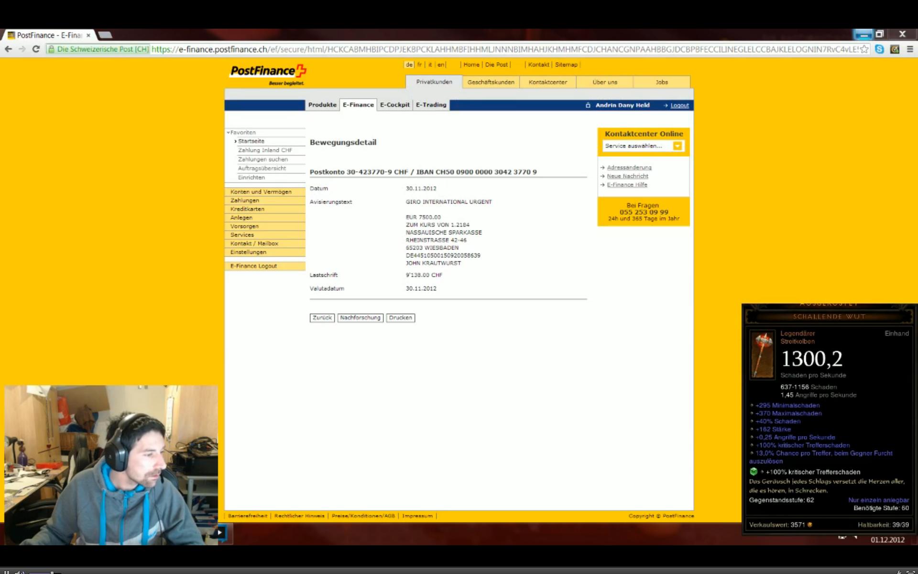The height and width of the screenshot is (574, 918).
Task: Open the Adressänderung link
Action: click(x=629, y=167)
